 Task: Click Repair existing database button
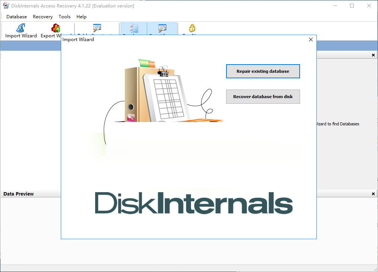click(x=263, y=71)
